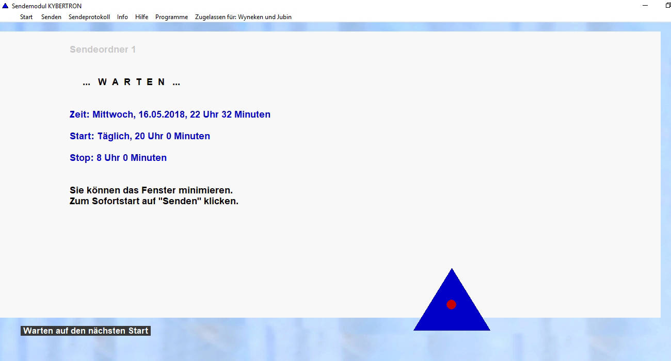Click the 'Start: Täglich, 20 Uhr' line

pos(140,136)
